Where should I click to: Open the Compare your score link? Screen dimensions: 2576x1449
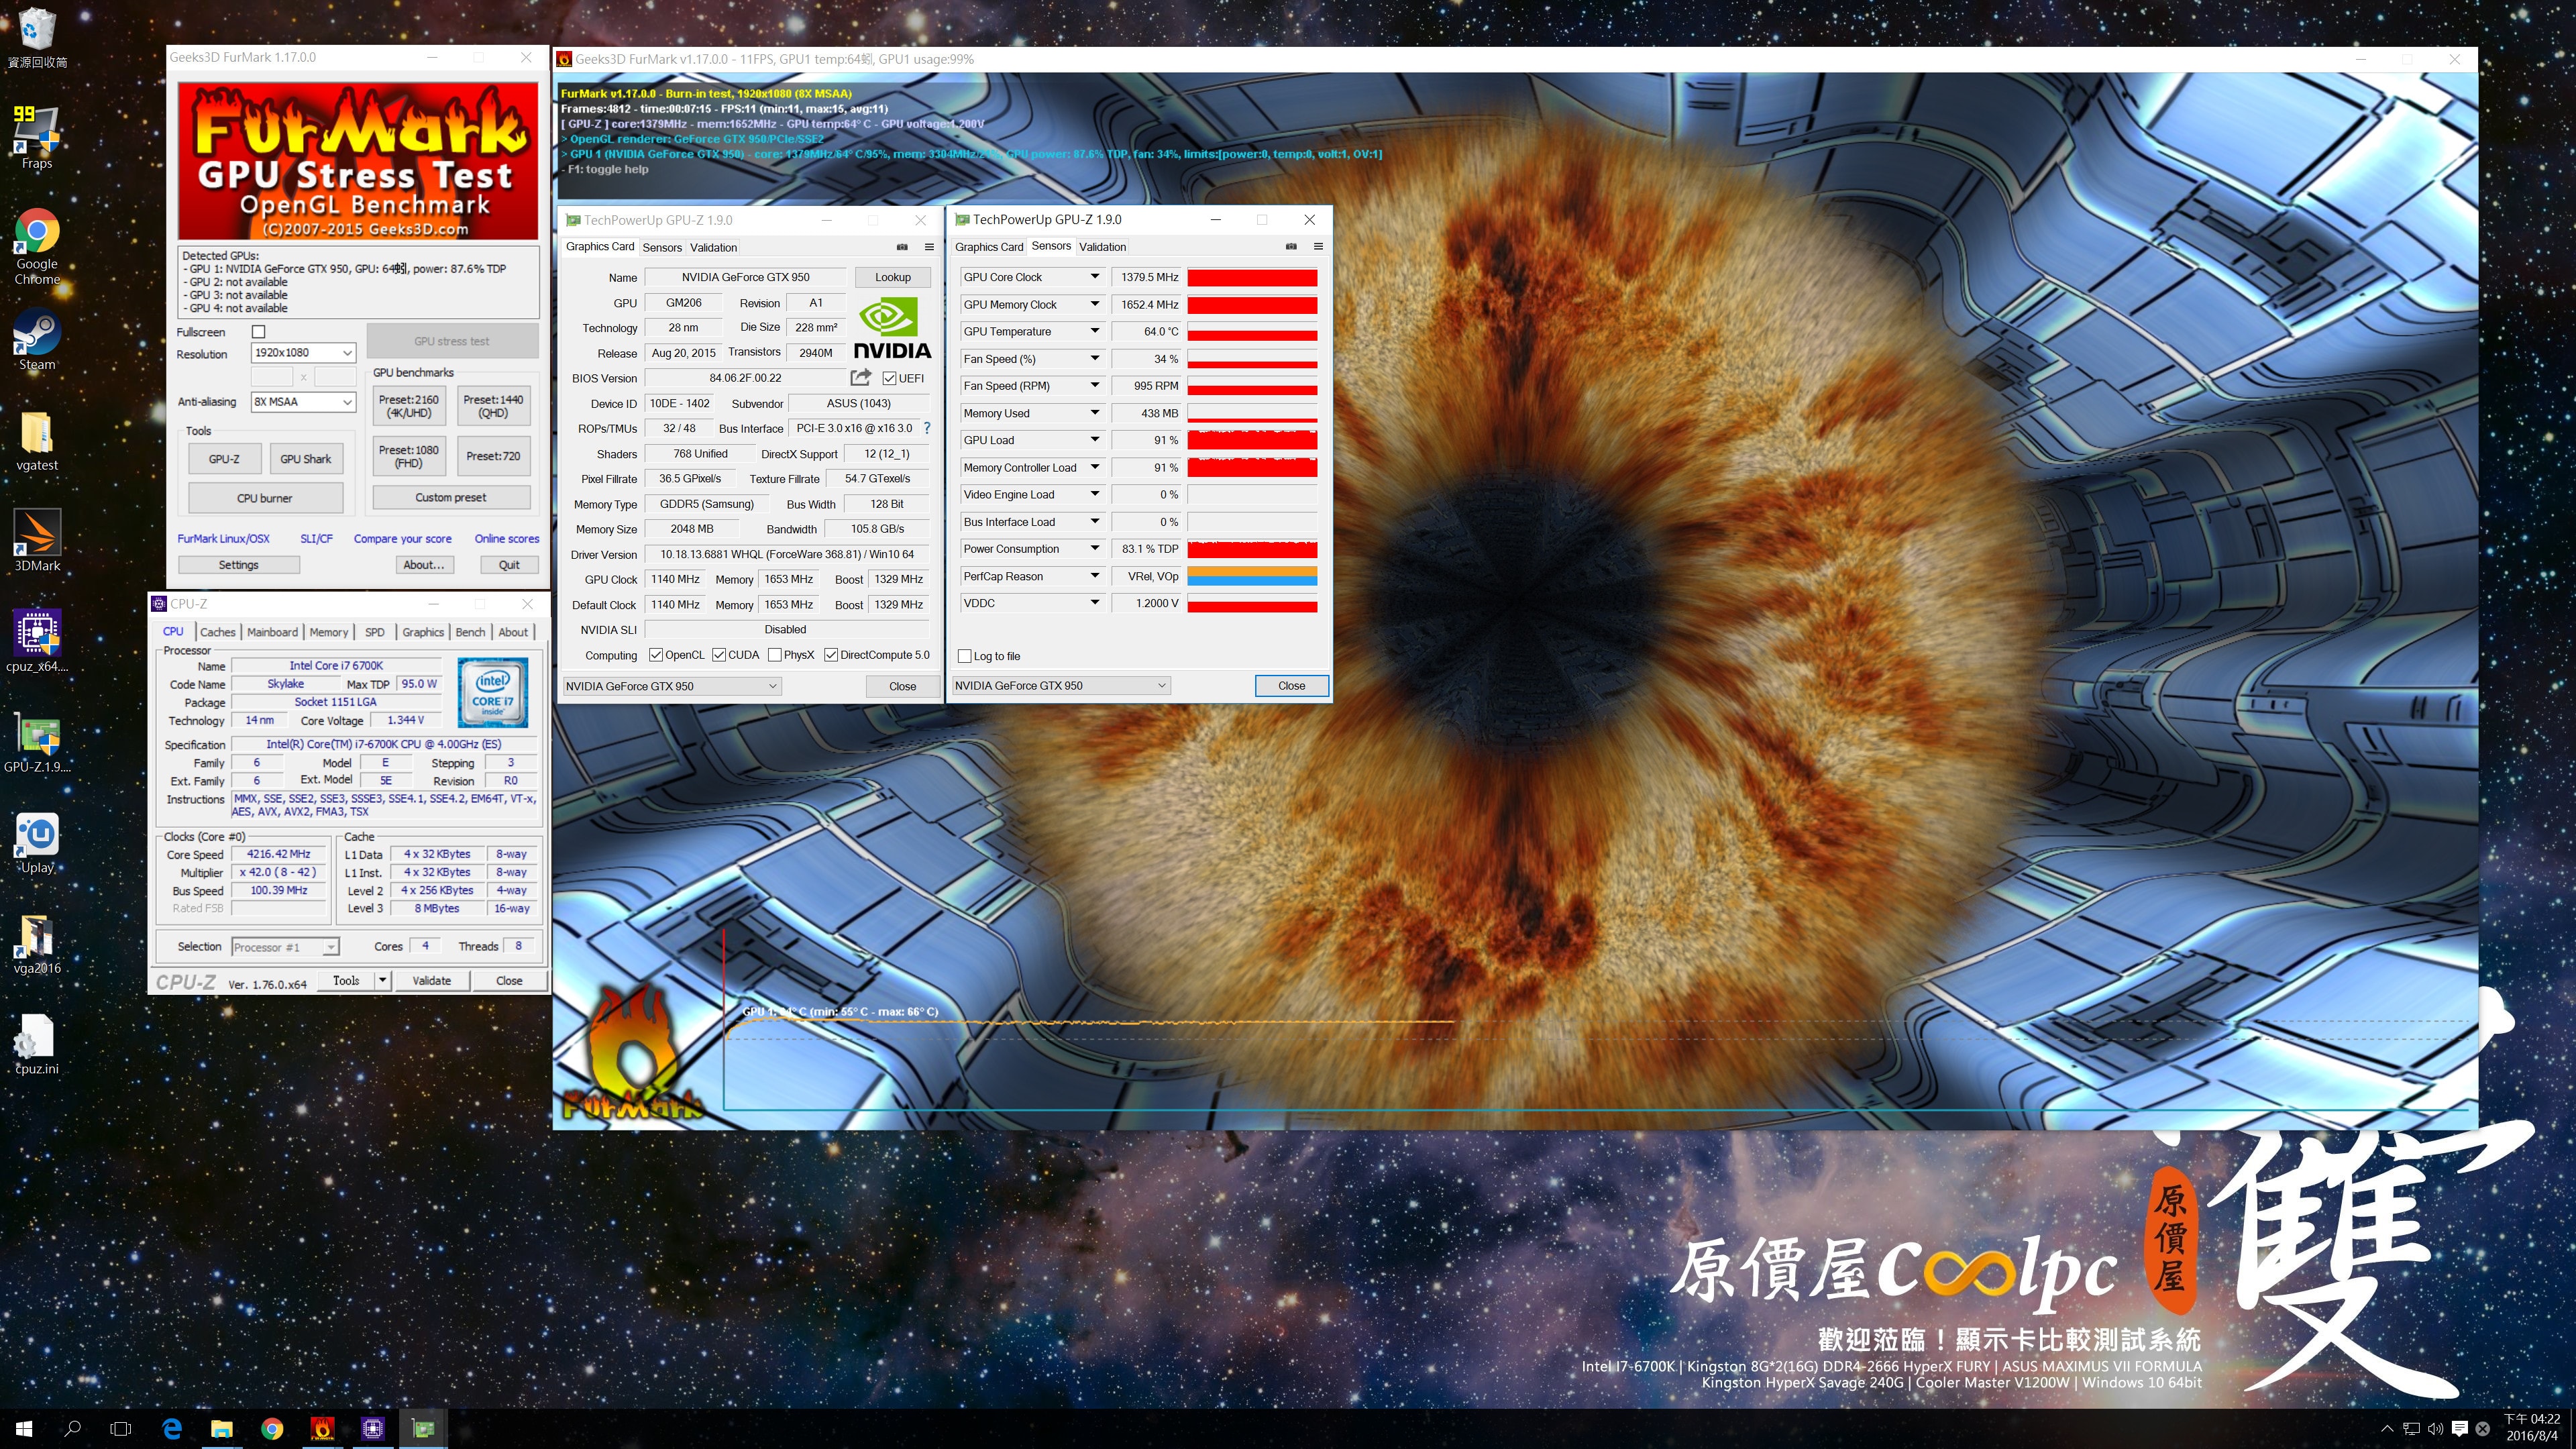point(402,538)
